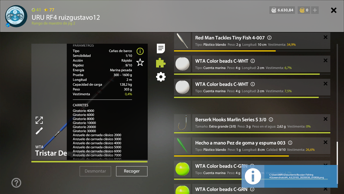The width and height of the screenshot is (344, 194).
Task: Select first white bead thumbnail (6,7%)
Action: [182, 64]
